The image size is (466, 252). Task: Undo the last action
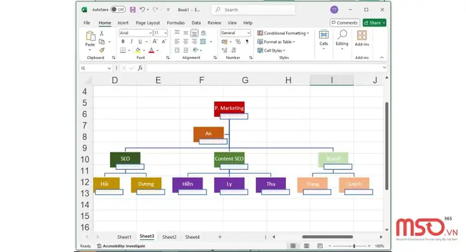coord(142,10)
